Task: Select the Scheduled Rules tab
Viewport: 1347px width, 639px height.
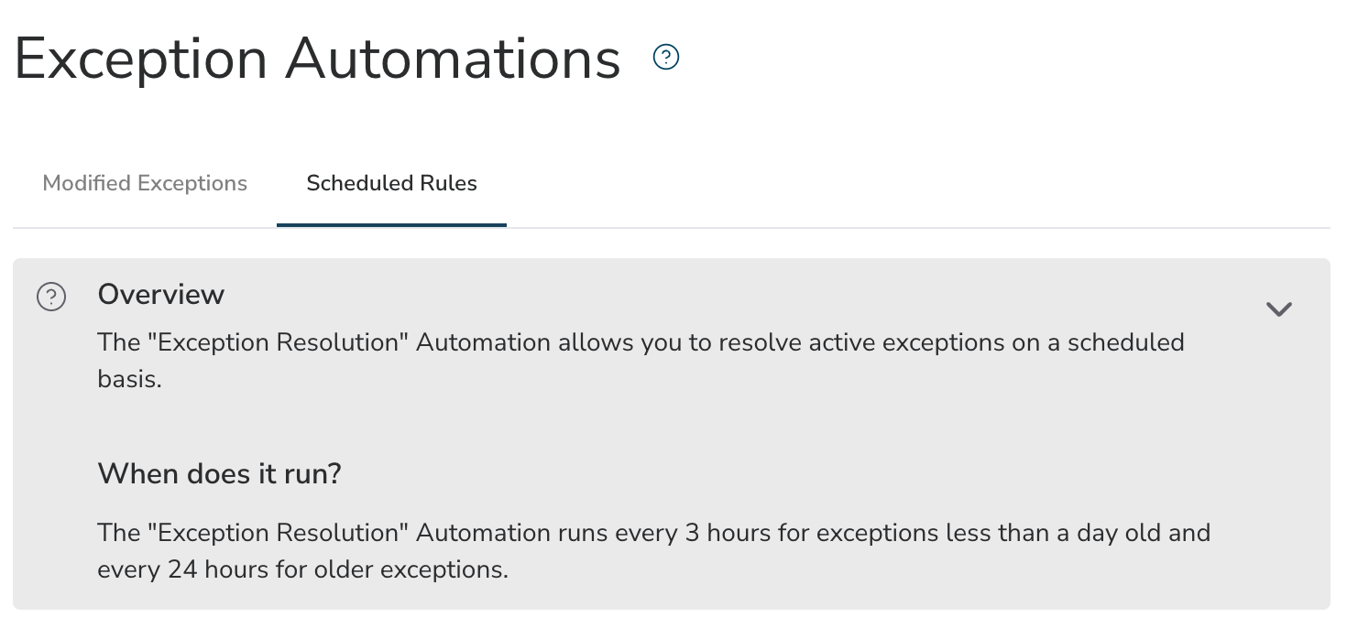Action: click(x=391, y=183)
